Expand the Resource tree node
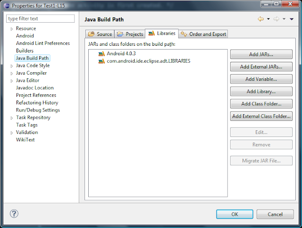This screenshot has height=228, width=302. tap(12, 29)
